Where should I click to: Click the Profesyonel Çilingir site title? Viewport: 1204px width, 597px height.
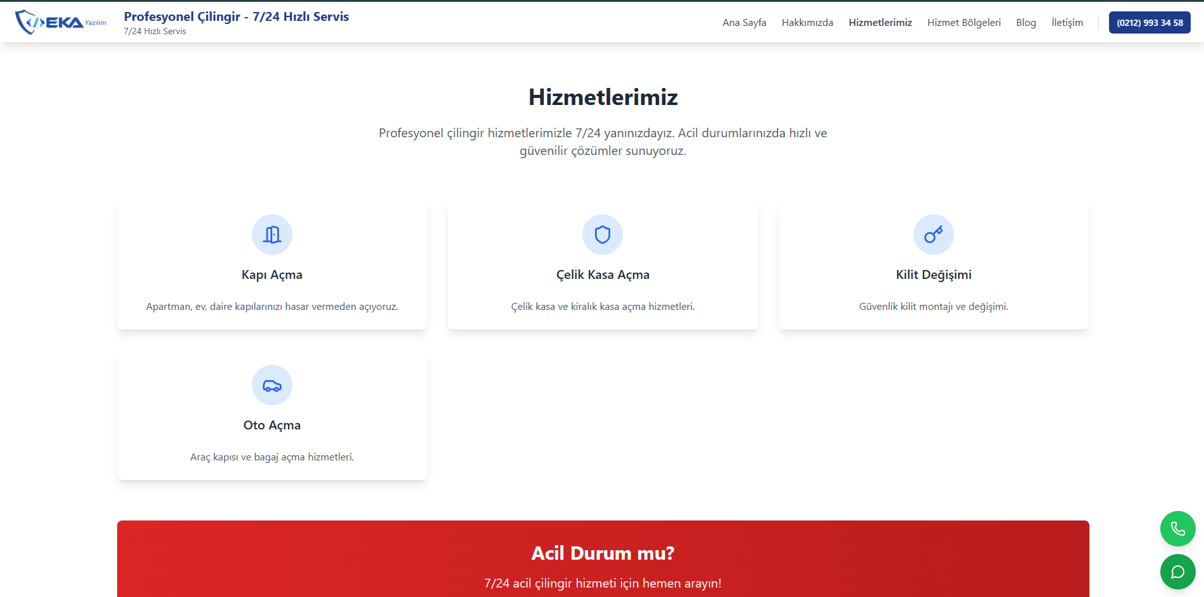point(236,17)
